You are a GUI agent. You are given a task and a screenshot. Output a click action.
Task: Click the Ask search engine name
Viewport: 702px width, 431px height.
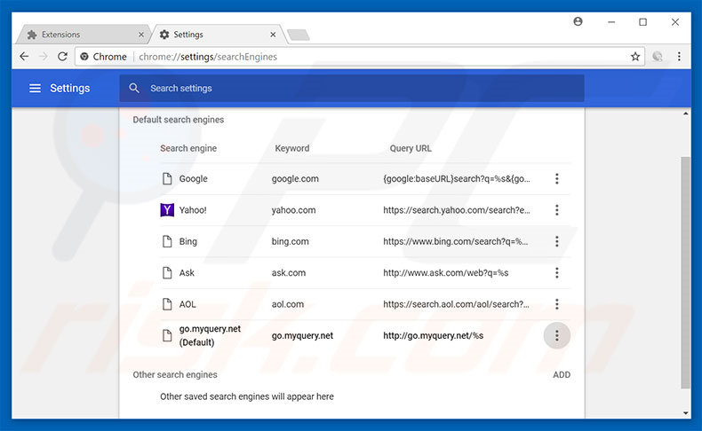[x=187, y=273]
